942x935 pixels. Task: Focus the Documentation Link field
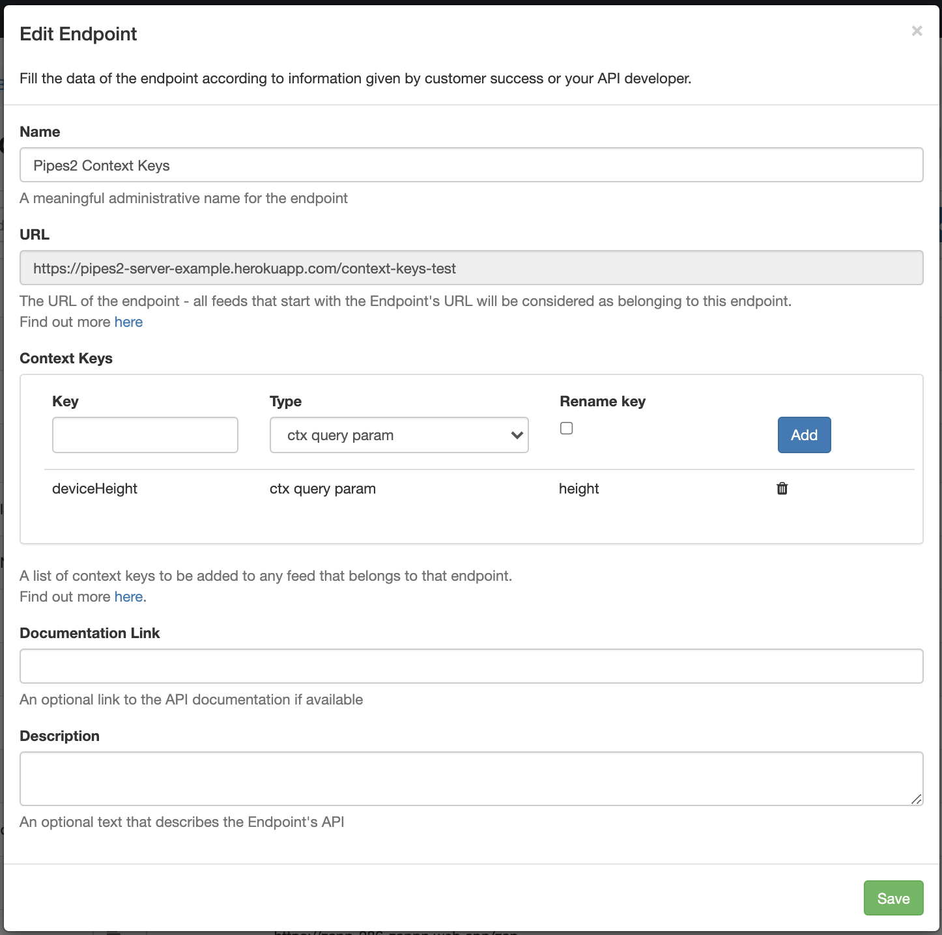pyautogui.click(x=472, y=666)
